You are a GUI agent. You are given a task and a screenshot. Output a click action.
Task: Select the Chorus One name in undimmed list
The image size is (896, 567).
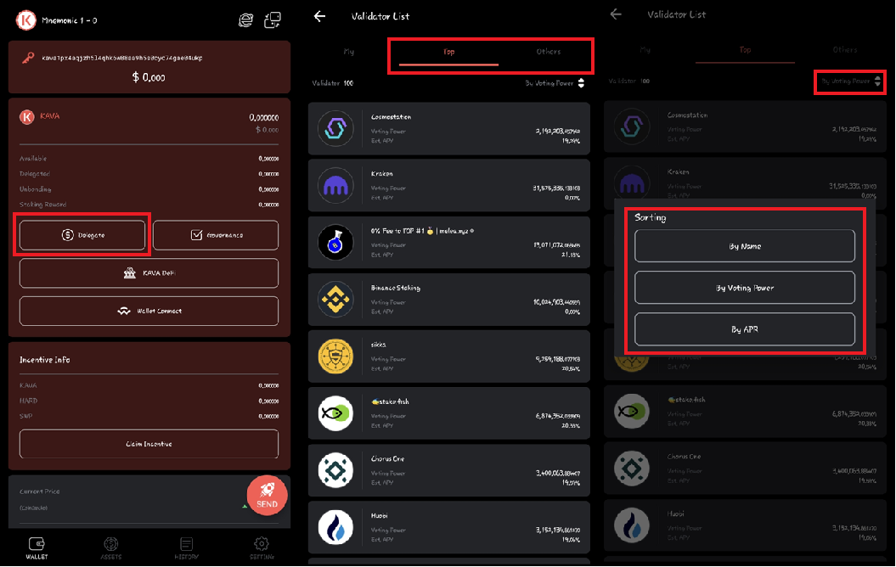click(387, 458)
